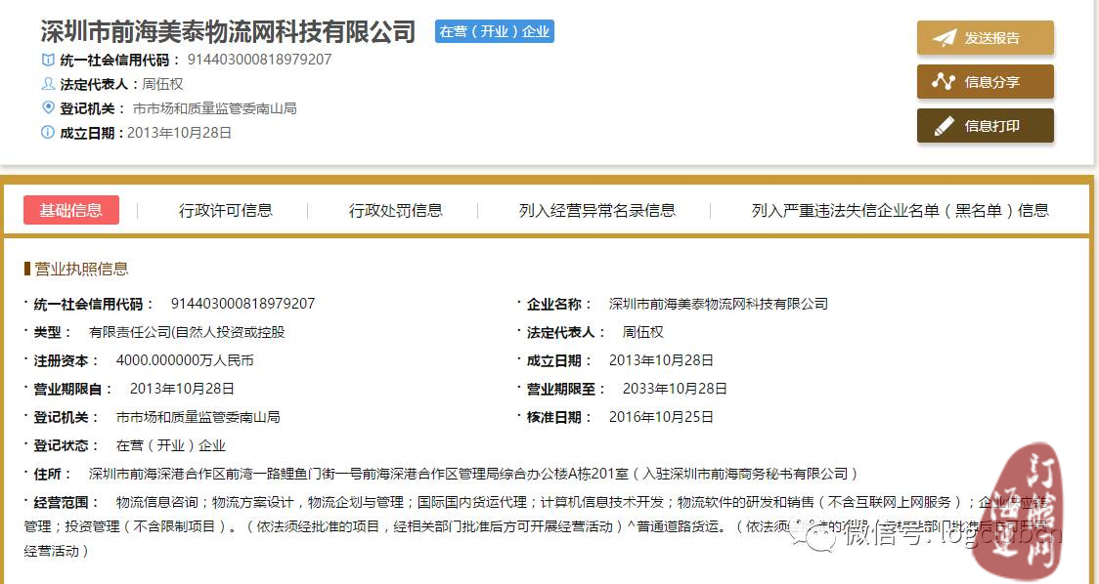The height and width of the screenshot is (584, 1099).
Task: Click approval date 2016年10月25日
Action: pos(661,417)
